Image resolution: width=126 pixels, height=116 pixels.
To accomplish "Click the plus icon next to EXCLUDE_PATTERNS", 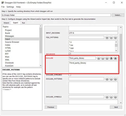I will click(x=107, y=79).
